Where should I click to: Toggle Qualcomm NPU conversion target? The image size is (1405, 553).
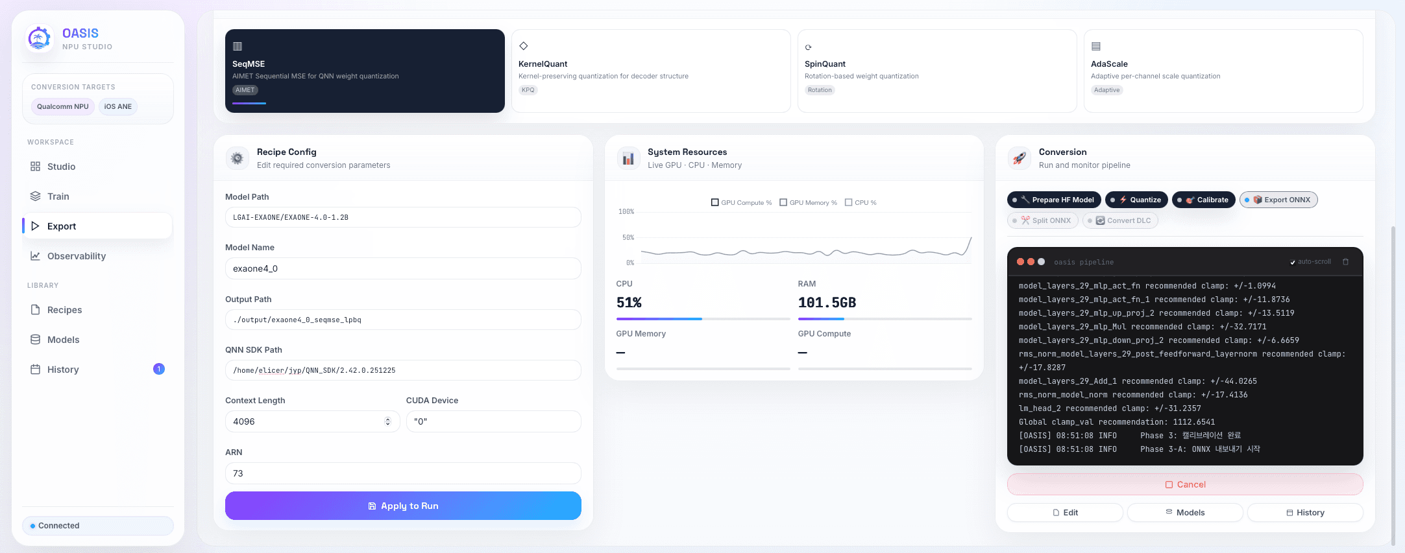(x=63, y=107)
